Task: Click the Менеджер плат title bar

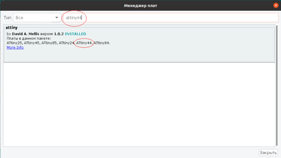Action: click(140, 5)
